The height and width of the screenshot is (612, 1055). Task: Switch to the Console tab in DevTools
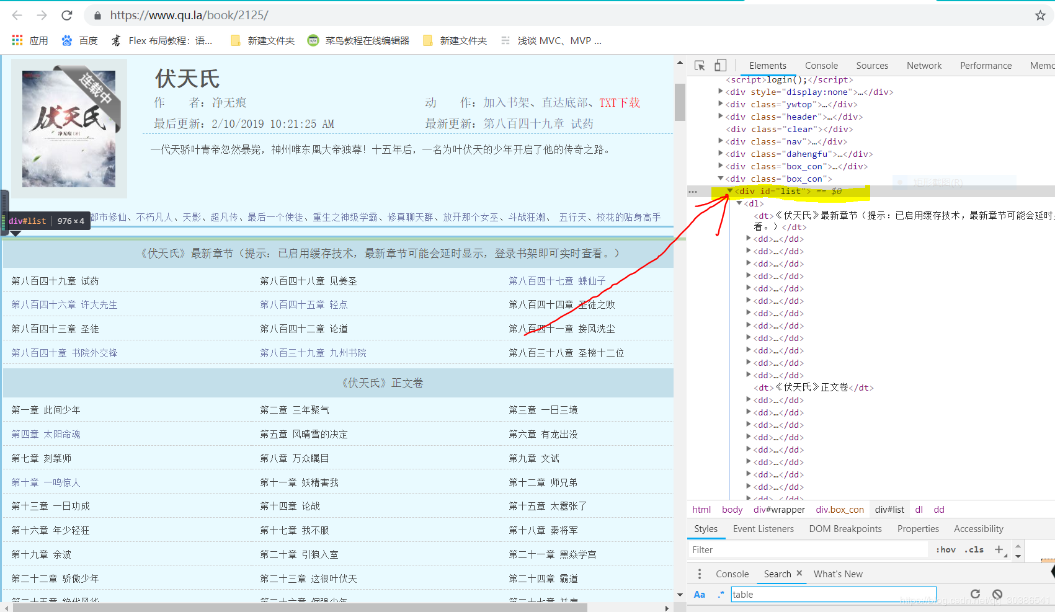(821, 66)
